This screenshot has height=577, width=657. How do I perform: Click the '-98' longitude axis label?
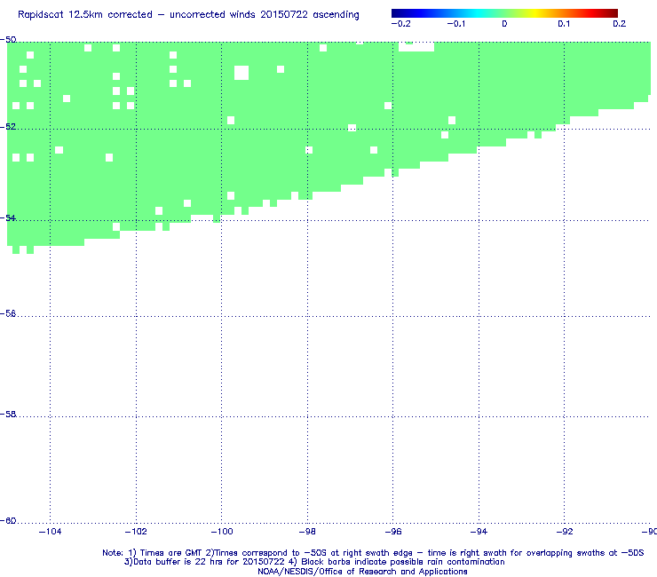[307, 532]
